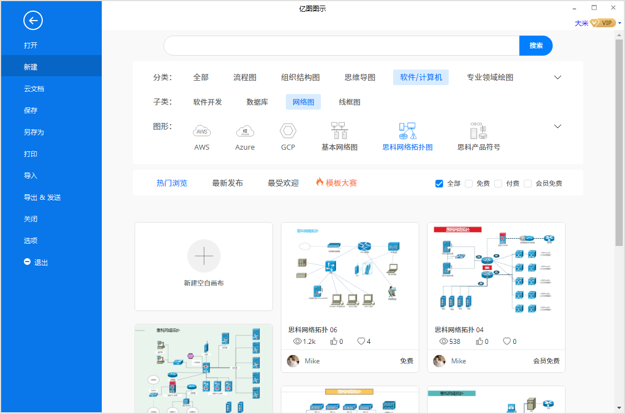Screen dimensions: 625x414
Task: Expand the 图形 shapes row chevron
Action: click(558, 126)
